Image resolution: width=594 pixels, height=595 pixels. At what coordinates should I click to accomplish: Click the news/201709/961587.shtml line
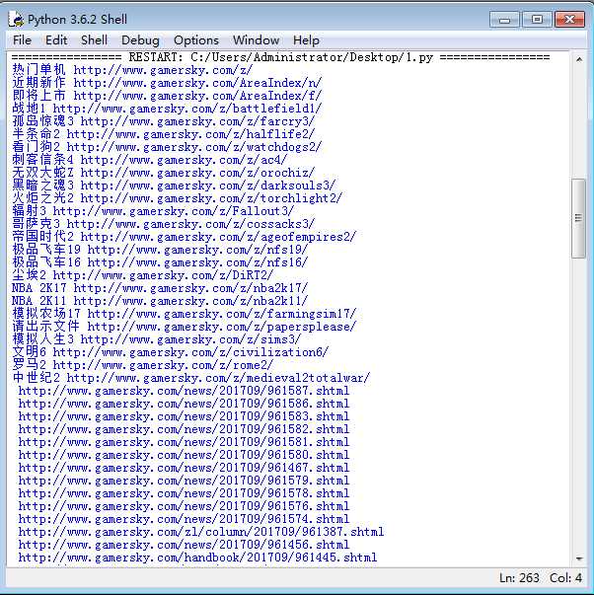point(184,391)
